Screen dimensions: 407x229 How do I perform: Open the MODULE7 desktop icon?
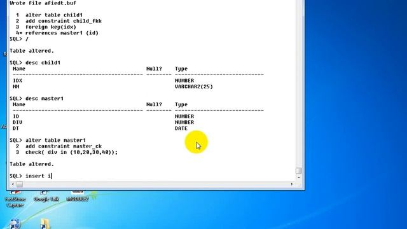tap(78, 197)
